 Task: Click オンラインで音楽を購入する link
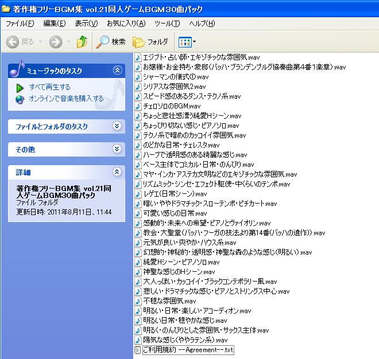click(66, 99)
